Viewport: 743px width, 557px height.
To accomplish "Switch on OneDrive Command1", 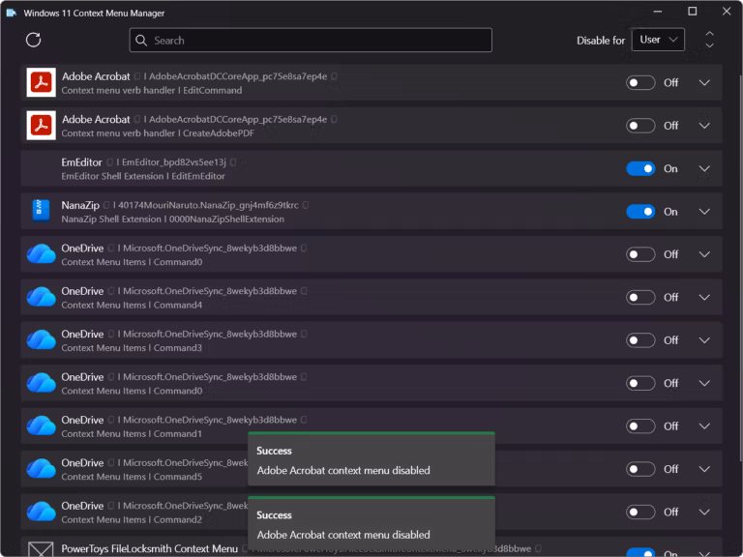I will pyautogui.click(x=640, y=426).
